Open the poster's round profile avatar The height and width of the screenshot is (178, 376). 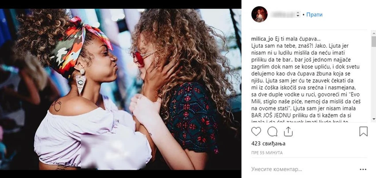(259, 15)
